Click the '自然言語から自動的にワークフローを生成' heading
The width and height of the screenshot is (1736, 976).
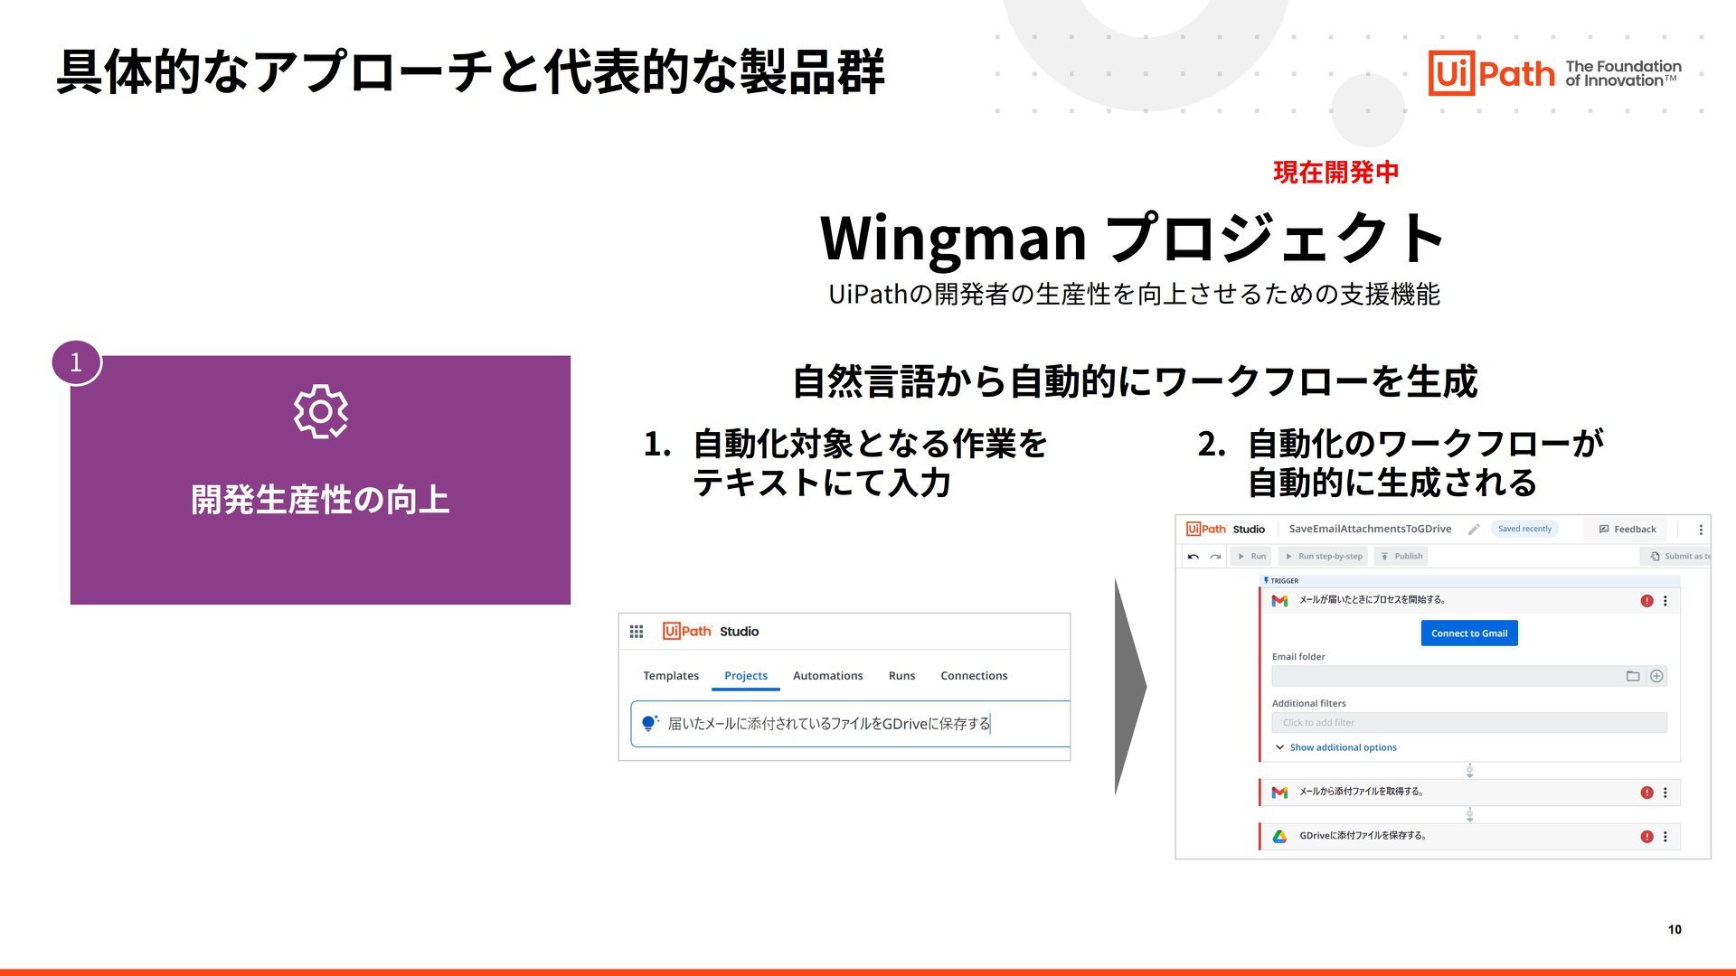(1135, 381)
